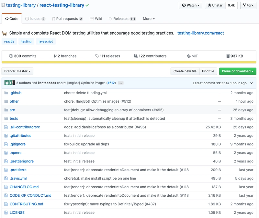Image resolution: width=259 pixels, height=218 pixels.
Task: Switch to the Issues tab
Action: [35, 19]
